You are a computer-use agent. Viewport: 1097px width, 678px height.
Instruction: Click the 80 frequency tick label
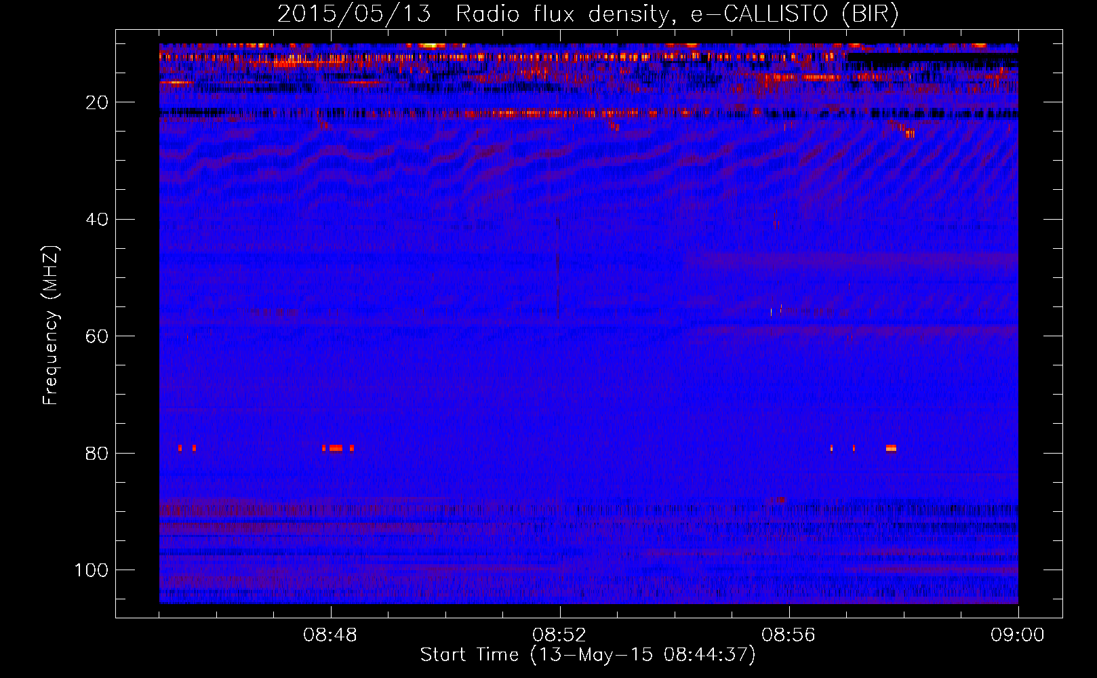[98, 453]
